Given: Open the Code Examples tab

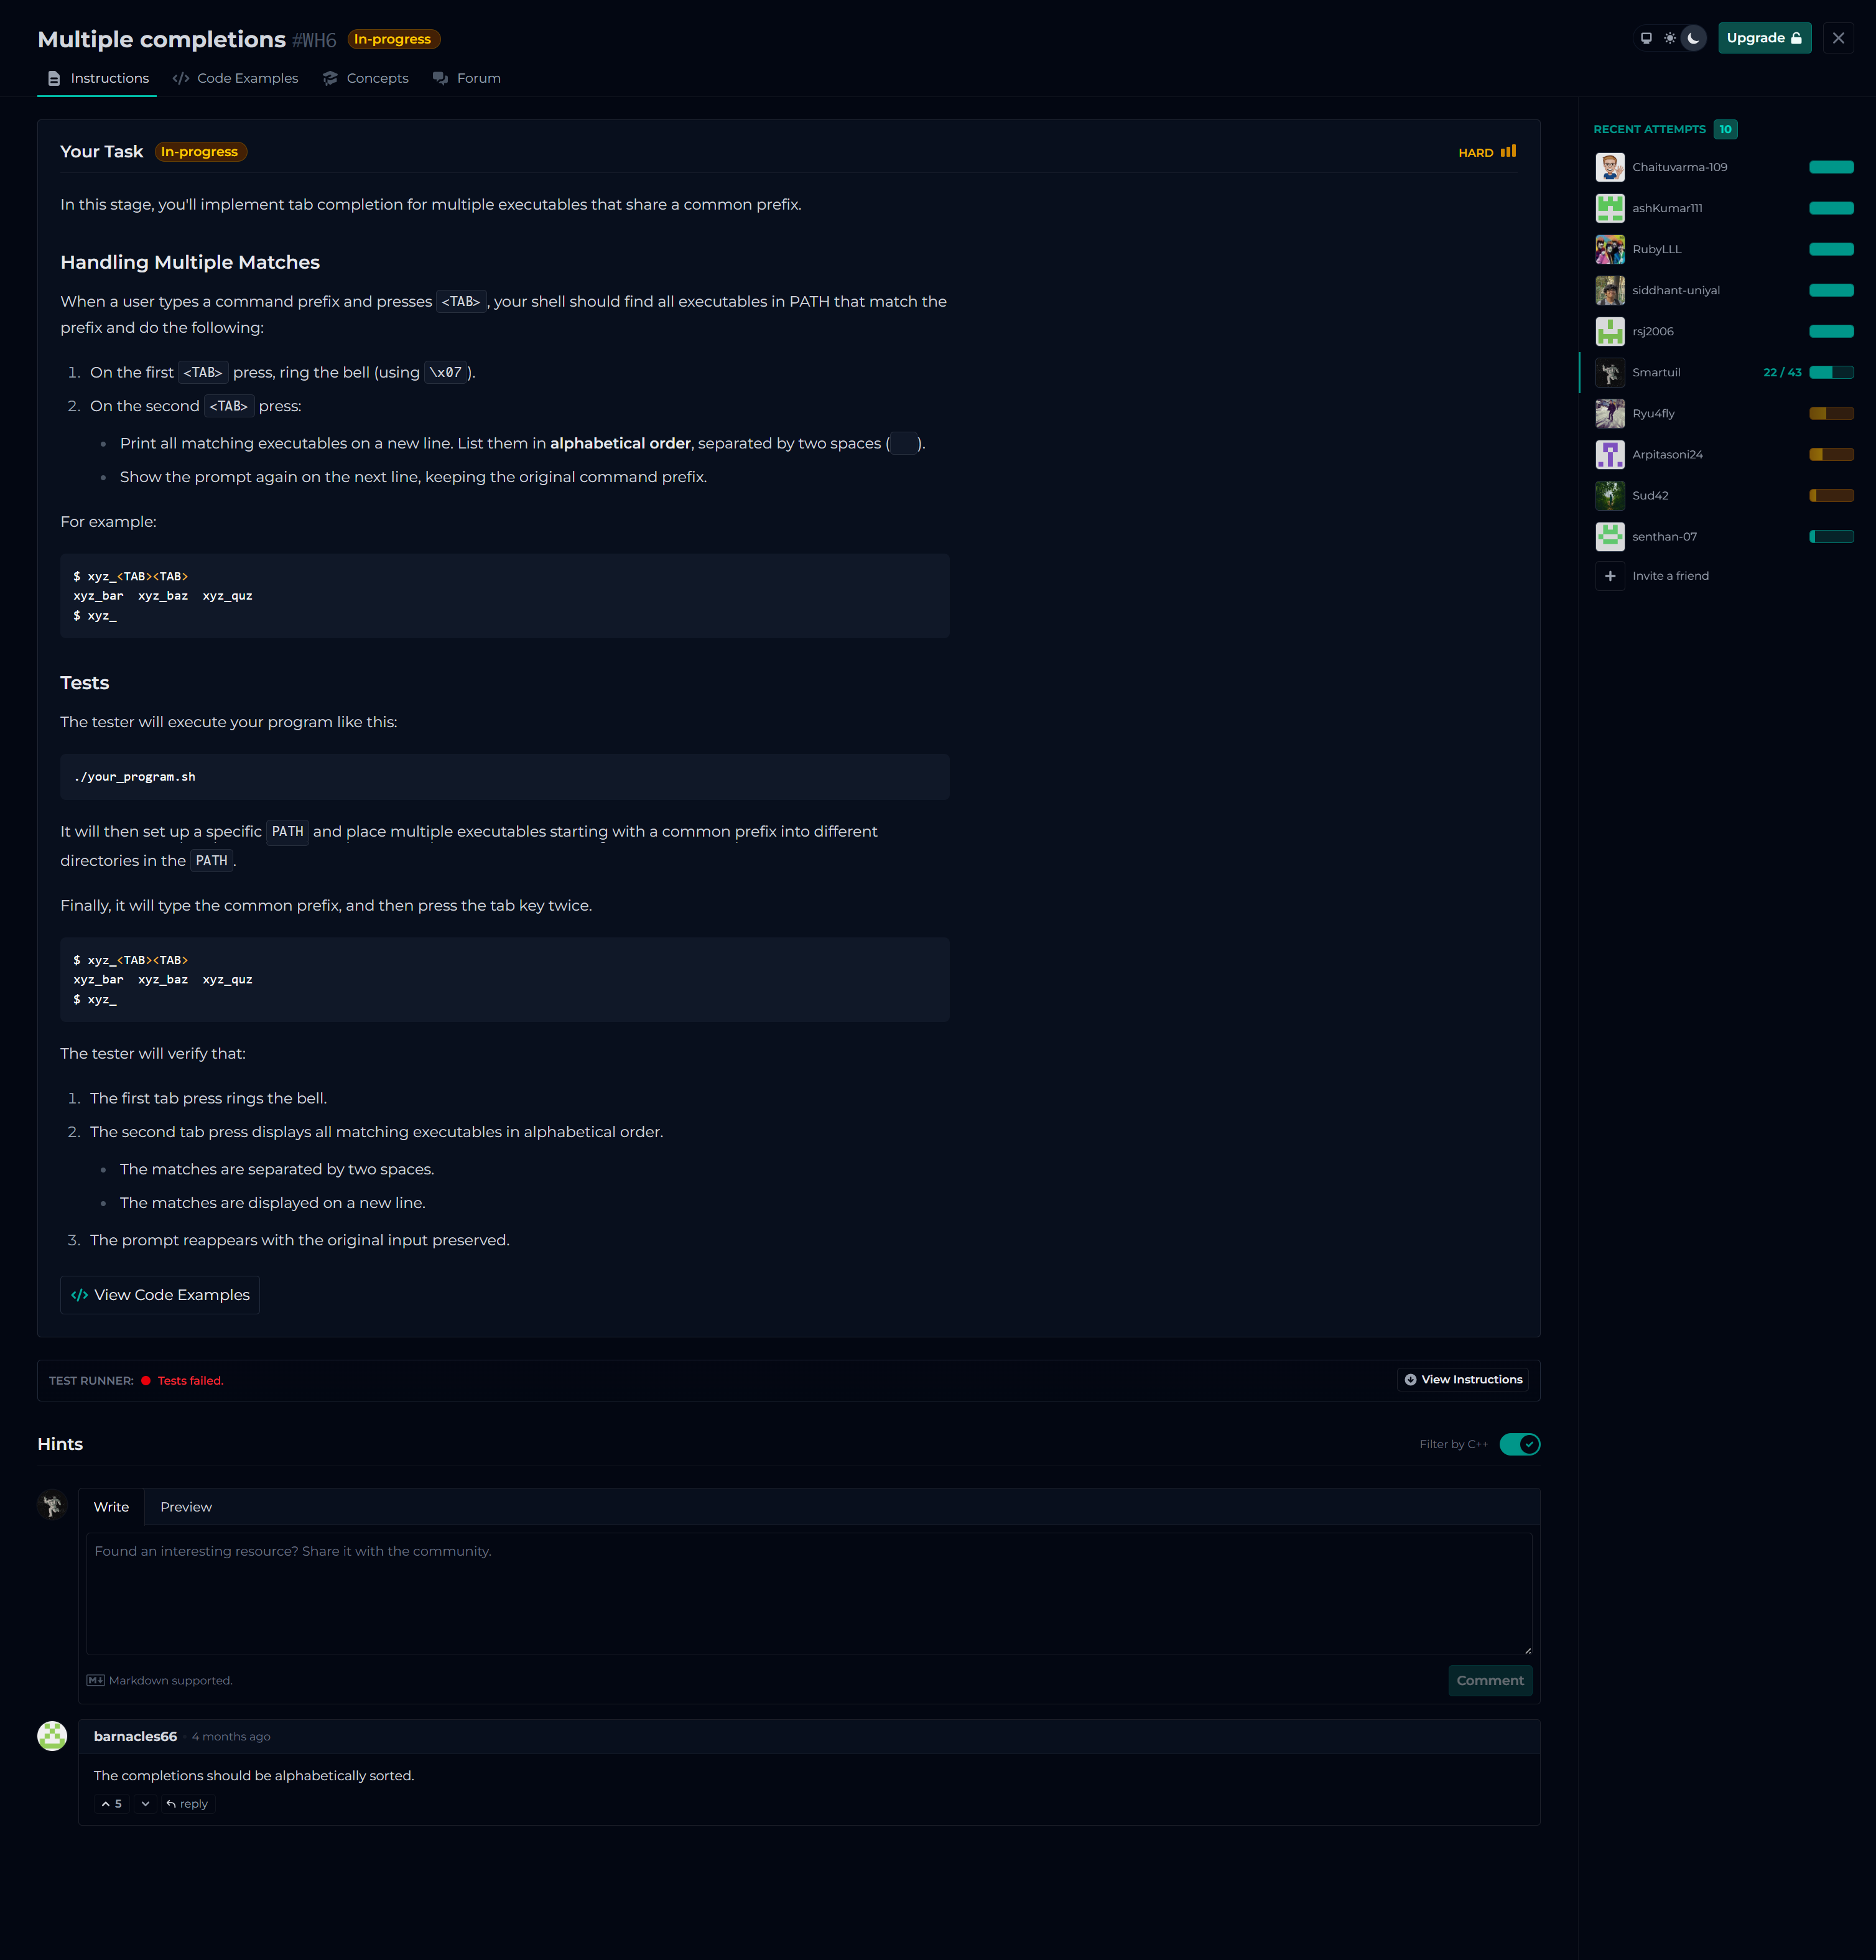Looking at the screenshot, I should tap(235, 78).
